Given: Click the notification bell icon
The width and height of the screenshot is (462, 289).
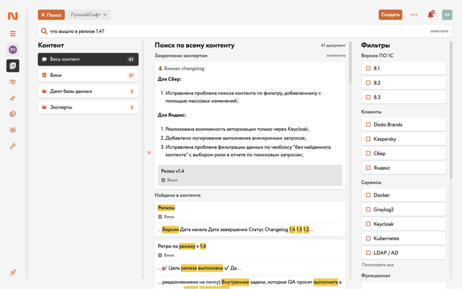Looking at the screenshot, I should (431, 14).
